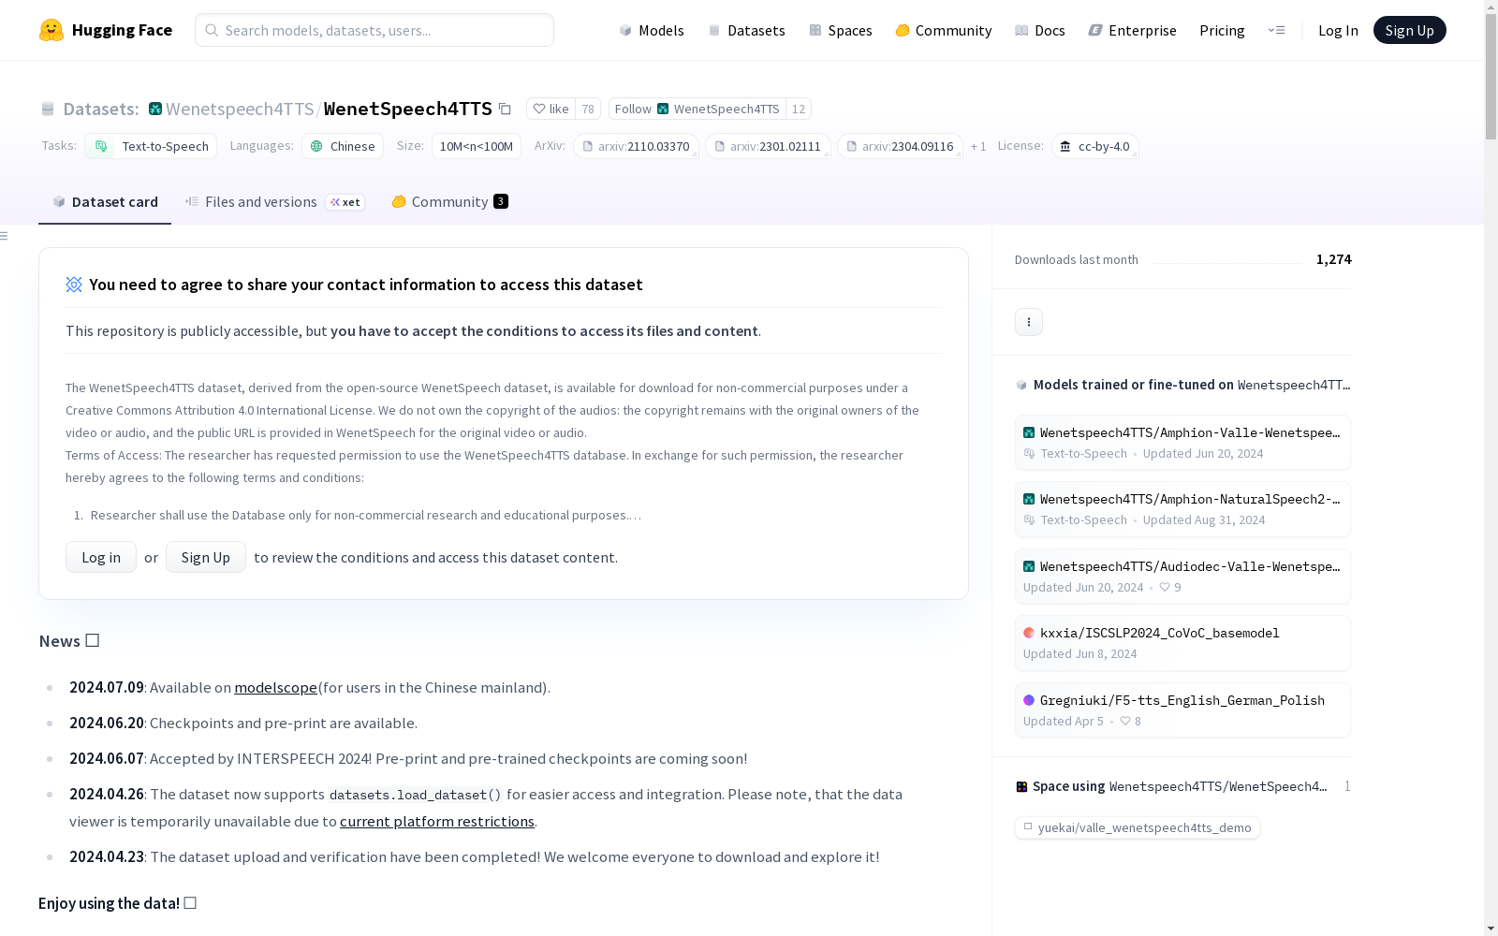This screenshot has width=1498, height=936.
Task: Click the Wenetspeech4TTS owner name in title
Action: point(240,109)
